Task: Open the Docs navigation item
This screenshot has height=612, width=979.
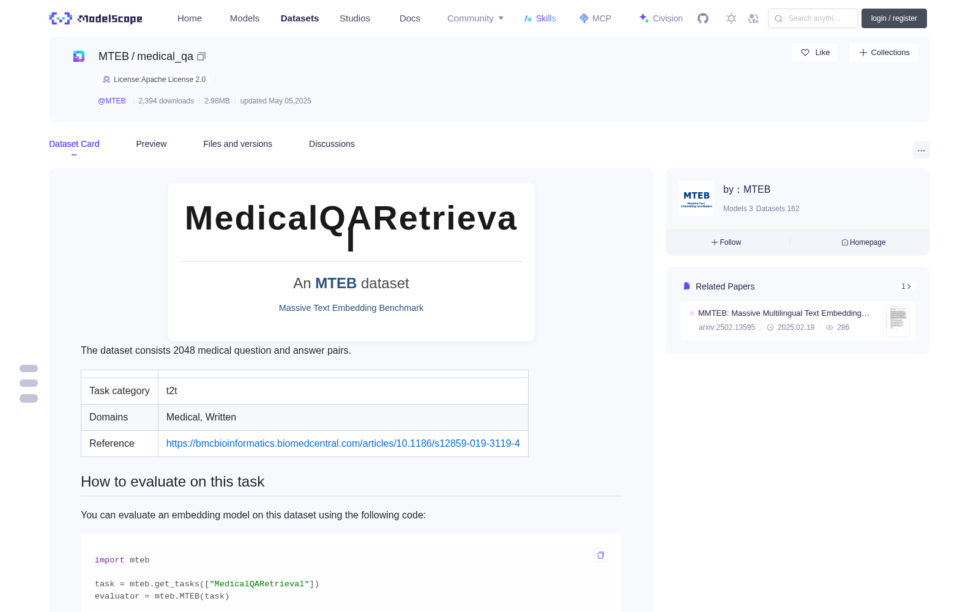Action: tap(410, 18)
